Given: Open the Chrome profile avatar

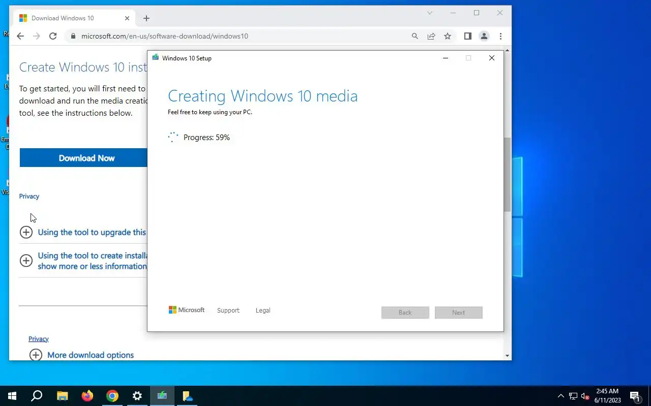Looking at the screenshot, I should click(x=484, y=36).
